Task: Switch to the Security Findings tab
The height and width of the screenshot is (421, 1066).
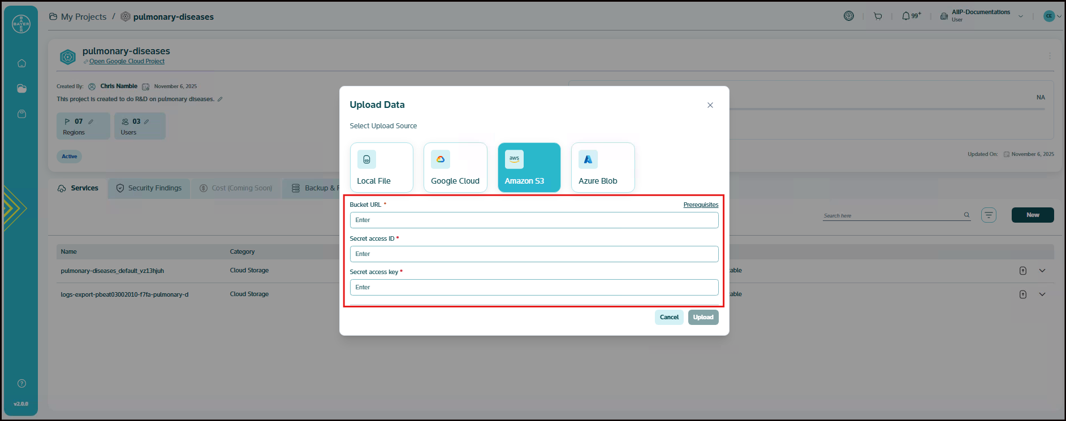Action: point(149,188)
